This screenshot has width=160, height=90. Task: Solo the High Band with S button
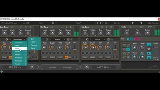tap(106, 27)
